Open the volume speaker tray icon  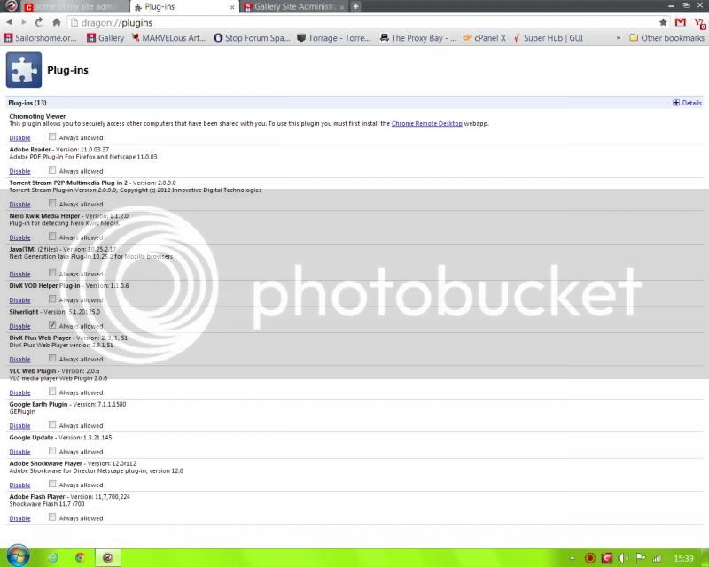click(x=624, y=558)
